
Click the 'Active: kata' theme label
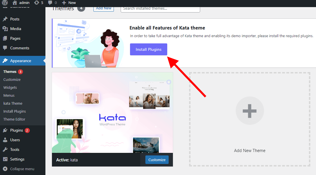[x=67, y=160]
